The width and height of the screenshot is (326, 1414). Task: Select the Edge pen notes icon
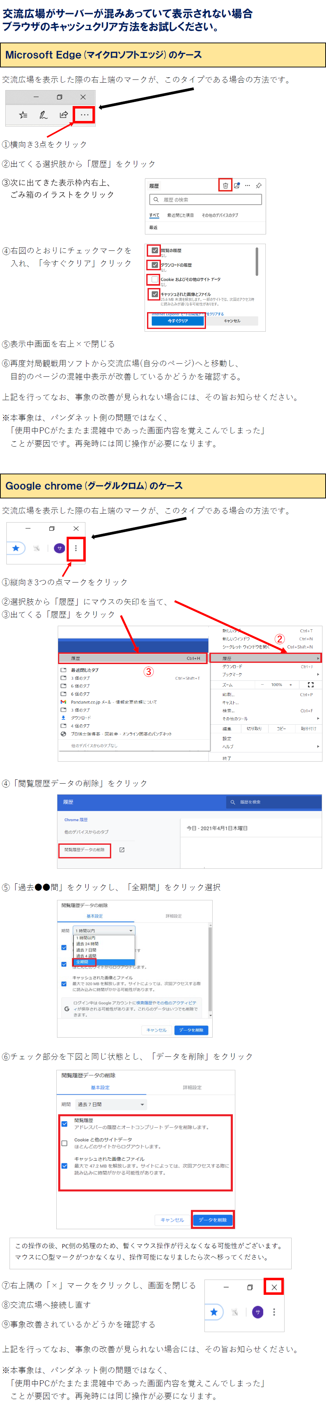click(x=43, y=115)
